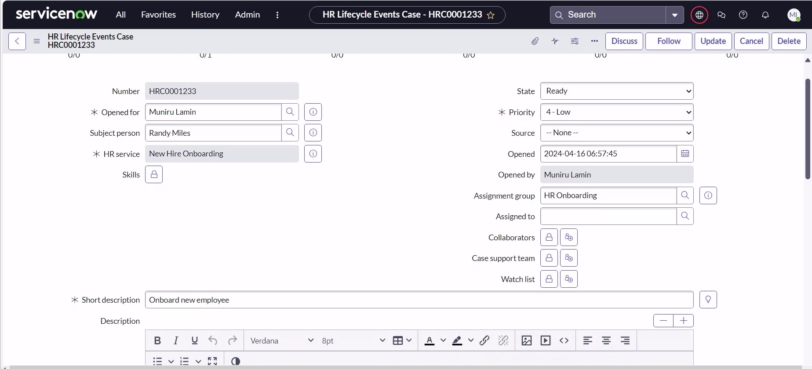Open more options ellipsis in form header
812x369 pixels.
594,41
